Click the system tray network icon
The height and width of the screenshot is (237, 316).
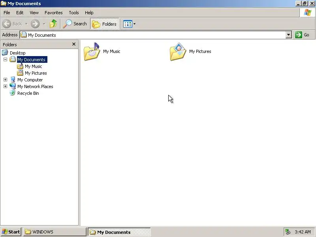click(x=288, y=232)
